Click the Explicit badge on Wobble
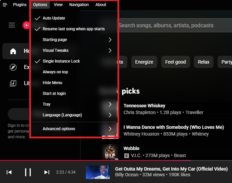Screen dimensions: 232x183 click(x=126, y=156)
